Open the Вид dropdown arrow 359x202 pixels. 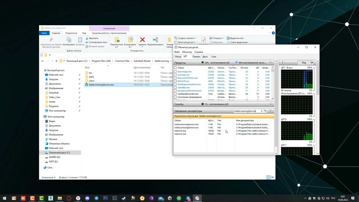pos(312,63)
